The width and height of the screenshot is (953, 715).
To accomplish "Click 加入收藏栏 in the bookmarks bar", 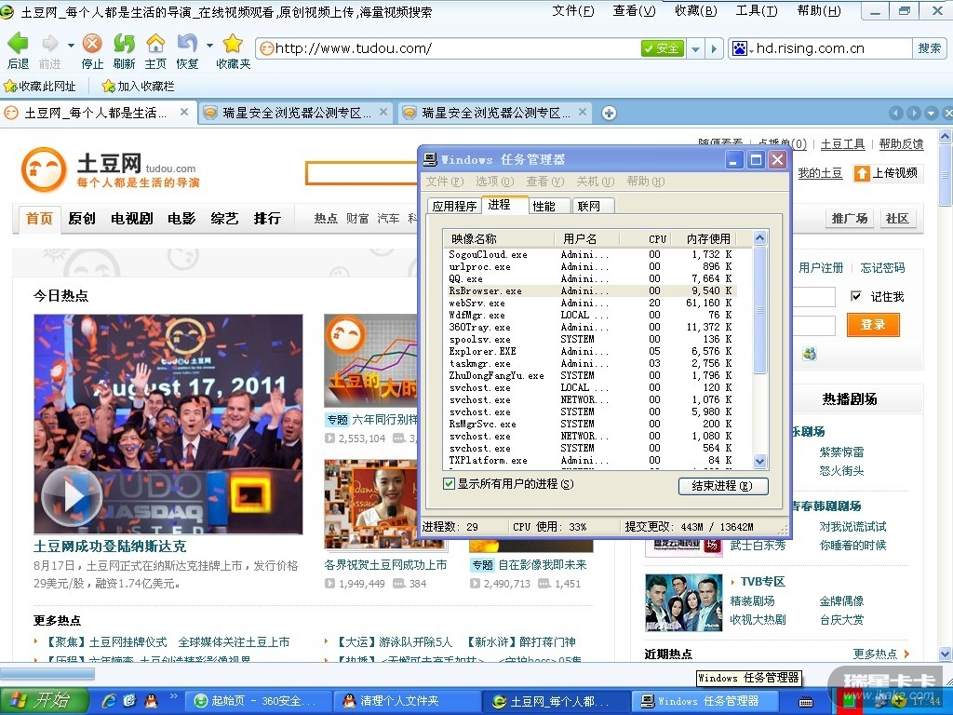I will coord(139,87).
